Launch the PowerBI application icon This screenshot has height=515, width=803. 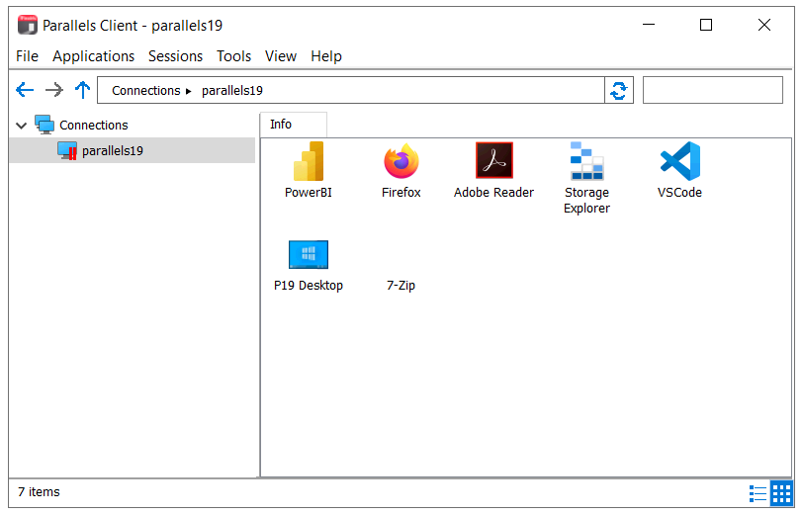[309, 161]
